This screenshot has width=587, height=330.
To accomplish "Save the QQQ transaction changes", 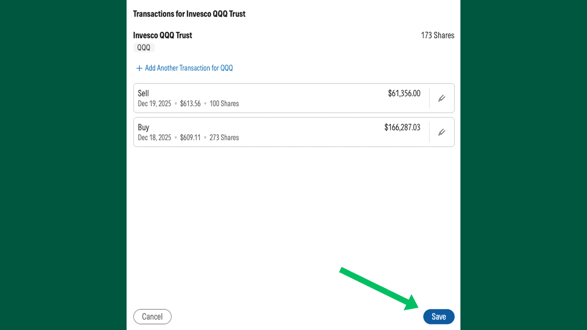I will [438, 316].
